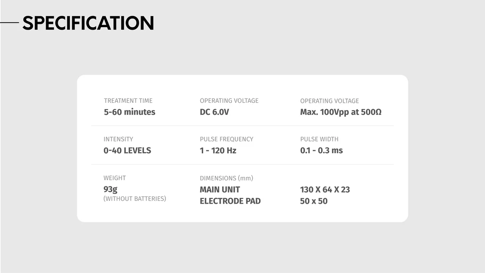Image resolution: width=485 pixels, height=273 pixels.
Task: Select the INTENSITY label
Action: pyautogui.click(x=118, y=139)
